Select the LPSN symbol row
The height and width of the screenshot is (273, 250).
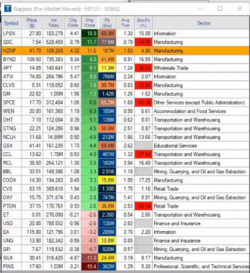tap(126, 34)
